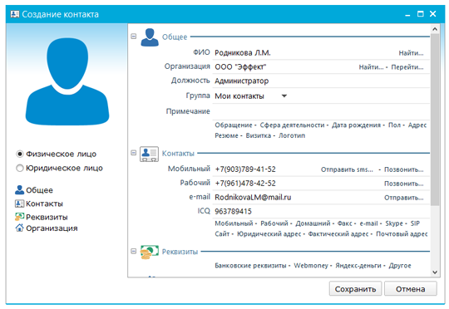Go to Организация in the left navigation
Viewport: 449px width, 309px height.
(x=52, y=228)
